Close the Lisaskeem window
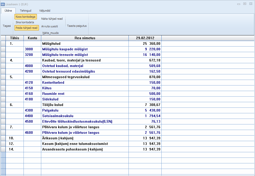 pos(251,4)
